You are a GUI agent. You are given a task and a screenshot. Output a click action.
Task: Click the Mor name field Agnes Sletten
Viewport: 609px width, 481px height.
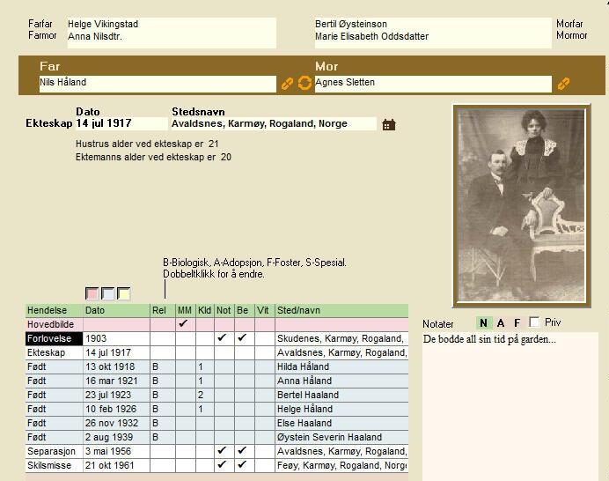pos(433,84)
